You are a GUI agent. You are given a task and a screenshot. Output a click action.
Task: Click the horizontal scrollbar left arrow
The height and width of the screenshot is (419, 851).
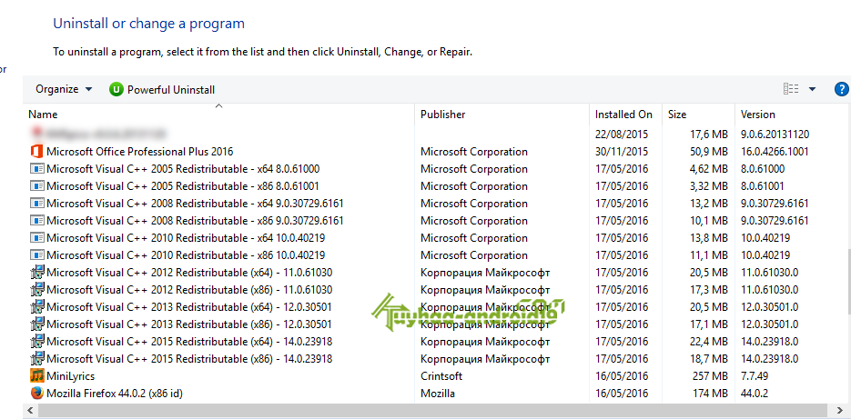pos(30,410)
